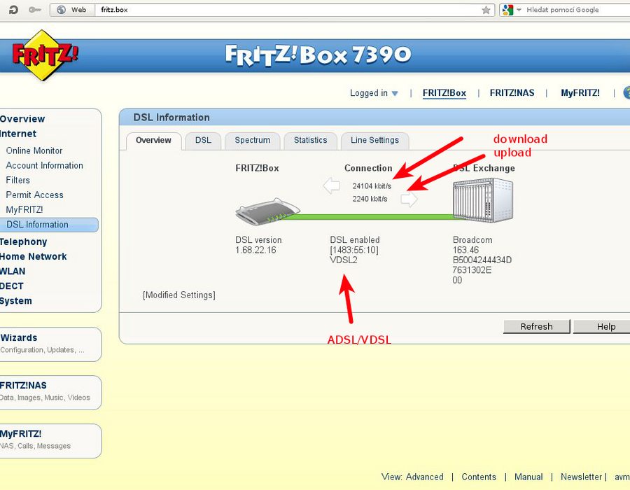Open Overview in the sidebar menu

point(22,119)
